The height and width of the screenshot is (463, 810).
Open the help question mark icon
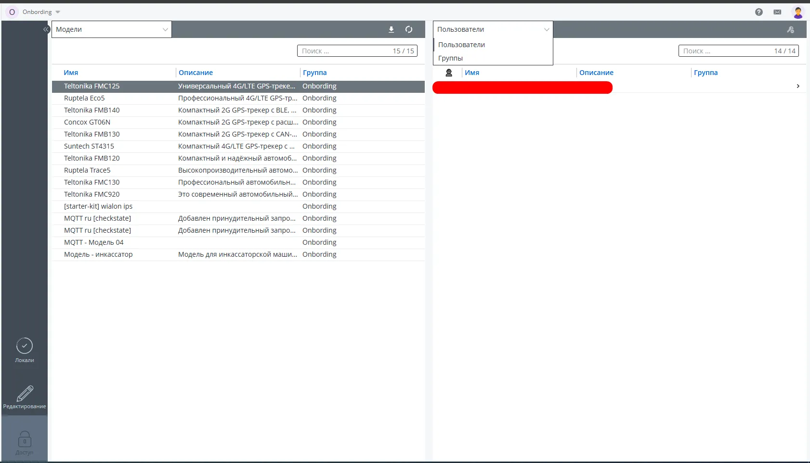click(759, 12)
